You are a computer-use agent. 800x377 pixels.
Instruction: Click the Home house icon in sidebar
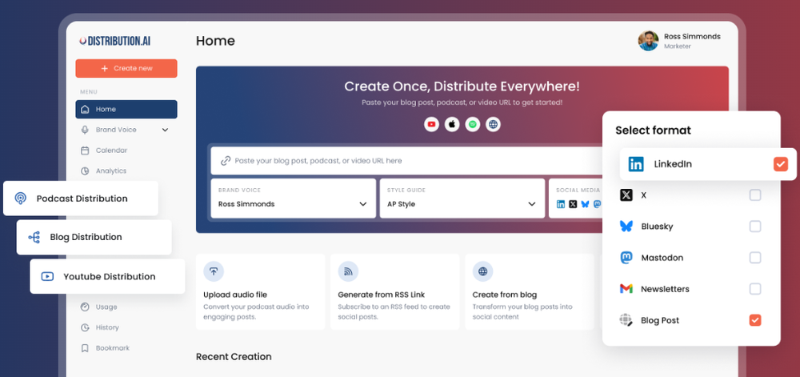coord(86,109)
